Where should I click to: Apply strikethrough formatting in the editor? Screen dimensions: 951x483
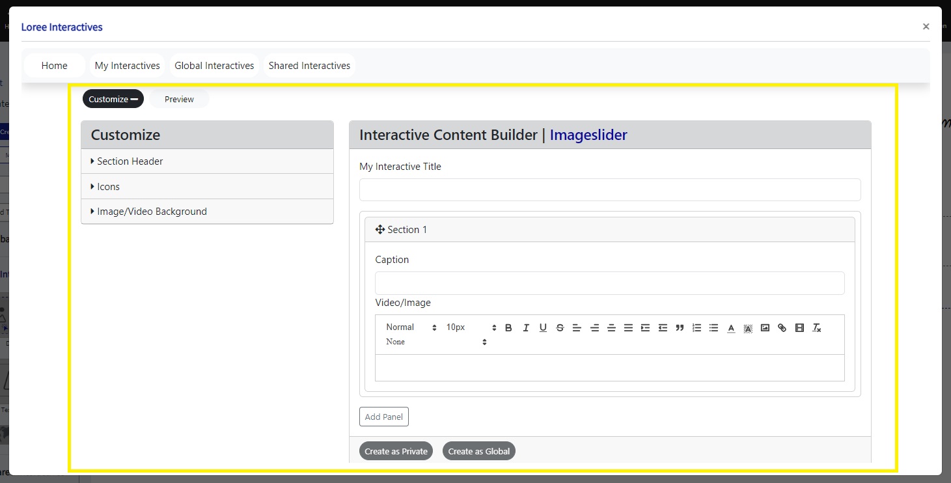point(560,327)
